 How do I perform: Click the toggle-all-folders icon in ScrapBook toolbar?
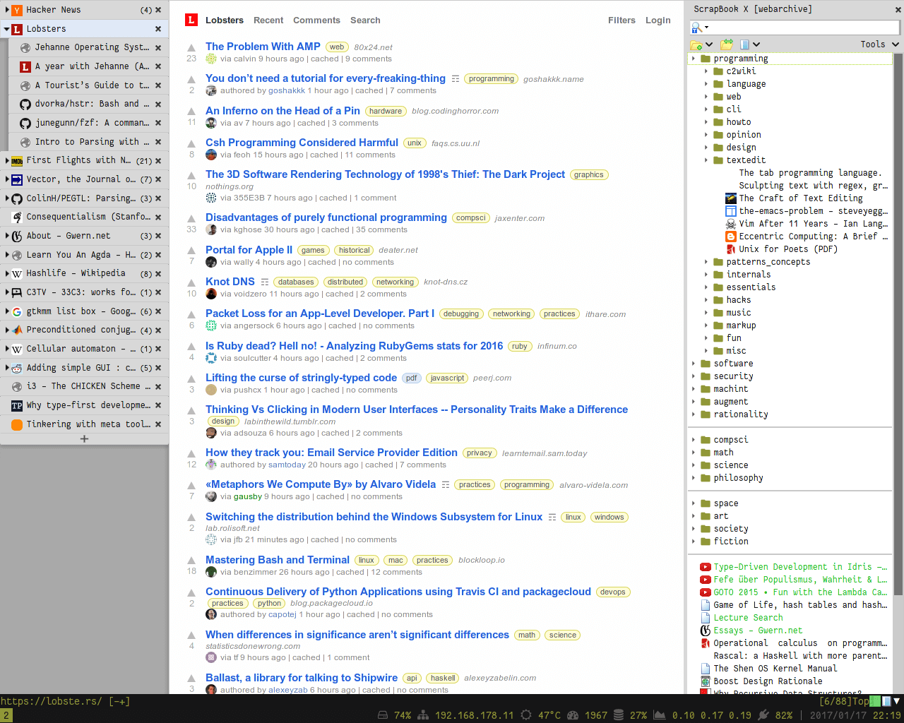click(x=727, y=44)
